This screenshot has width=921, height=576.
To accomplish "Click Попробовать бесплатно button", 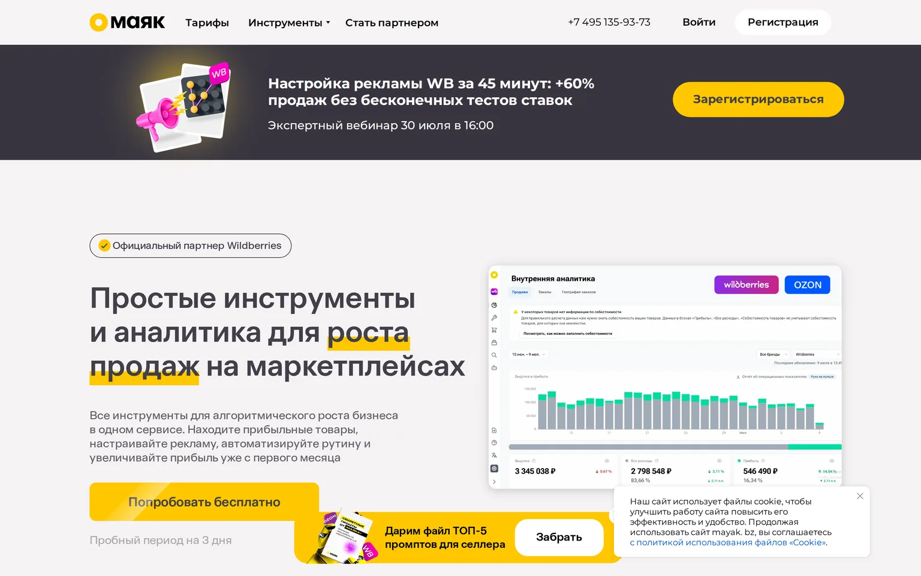I will pyautogui.click(x=204, y=502).
